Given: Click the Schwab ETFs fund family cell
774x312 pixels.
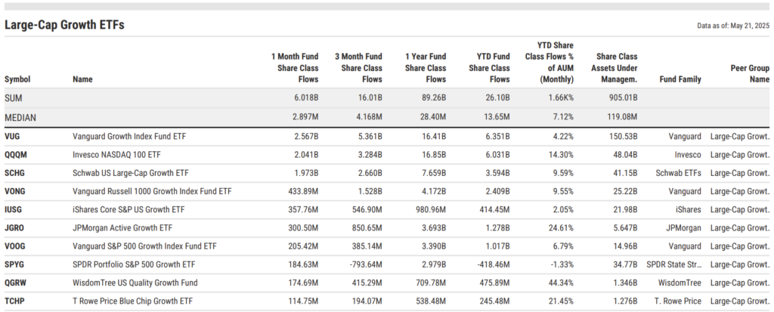Looking at the screenshot, I should tap(678, 173).
